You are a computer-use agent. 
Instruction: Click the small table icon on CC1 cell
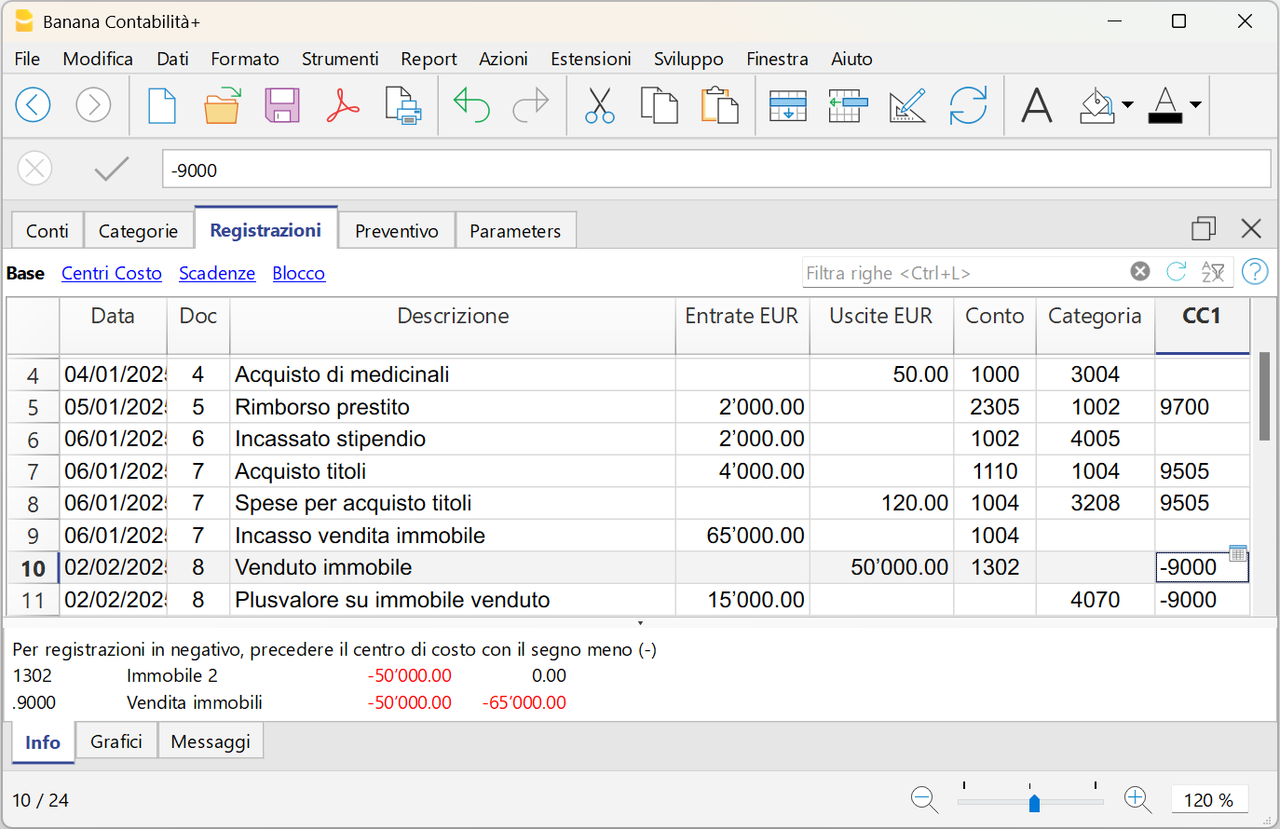click(1237, 553)
